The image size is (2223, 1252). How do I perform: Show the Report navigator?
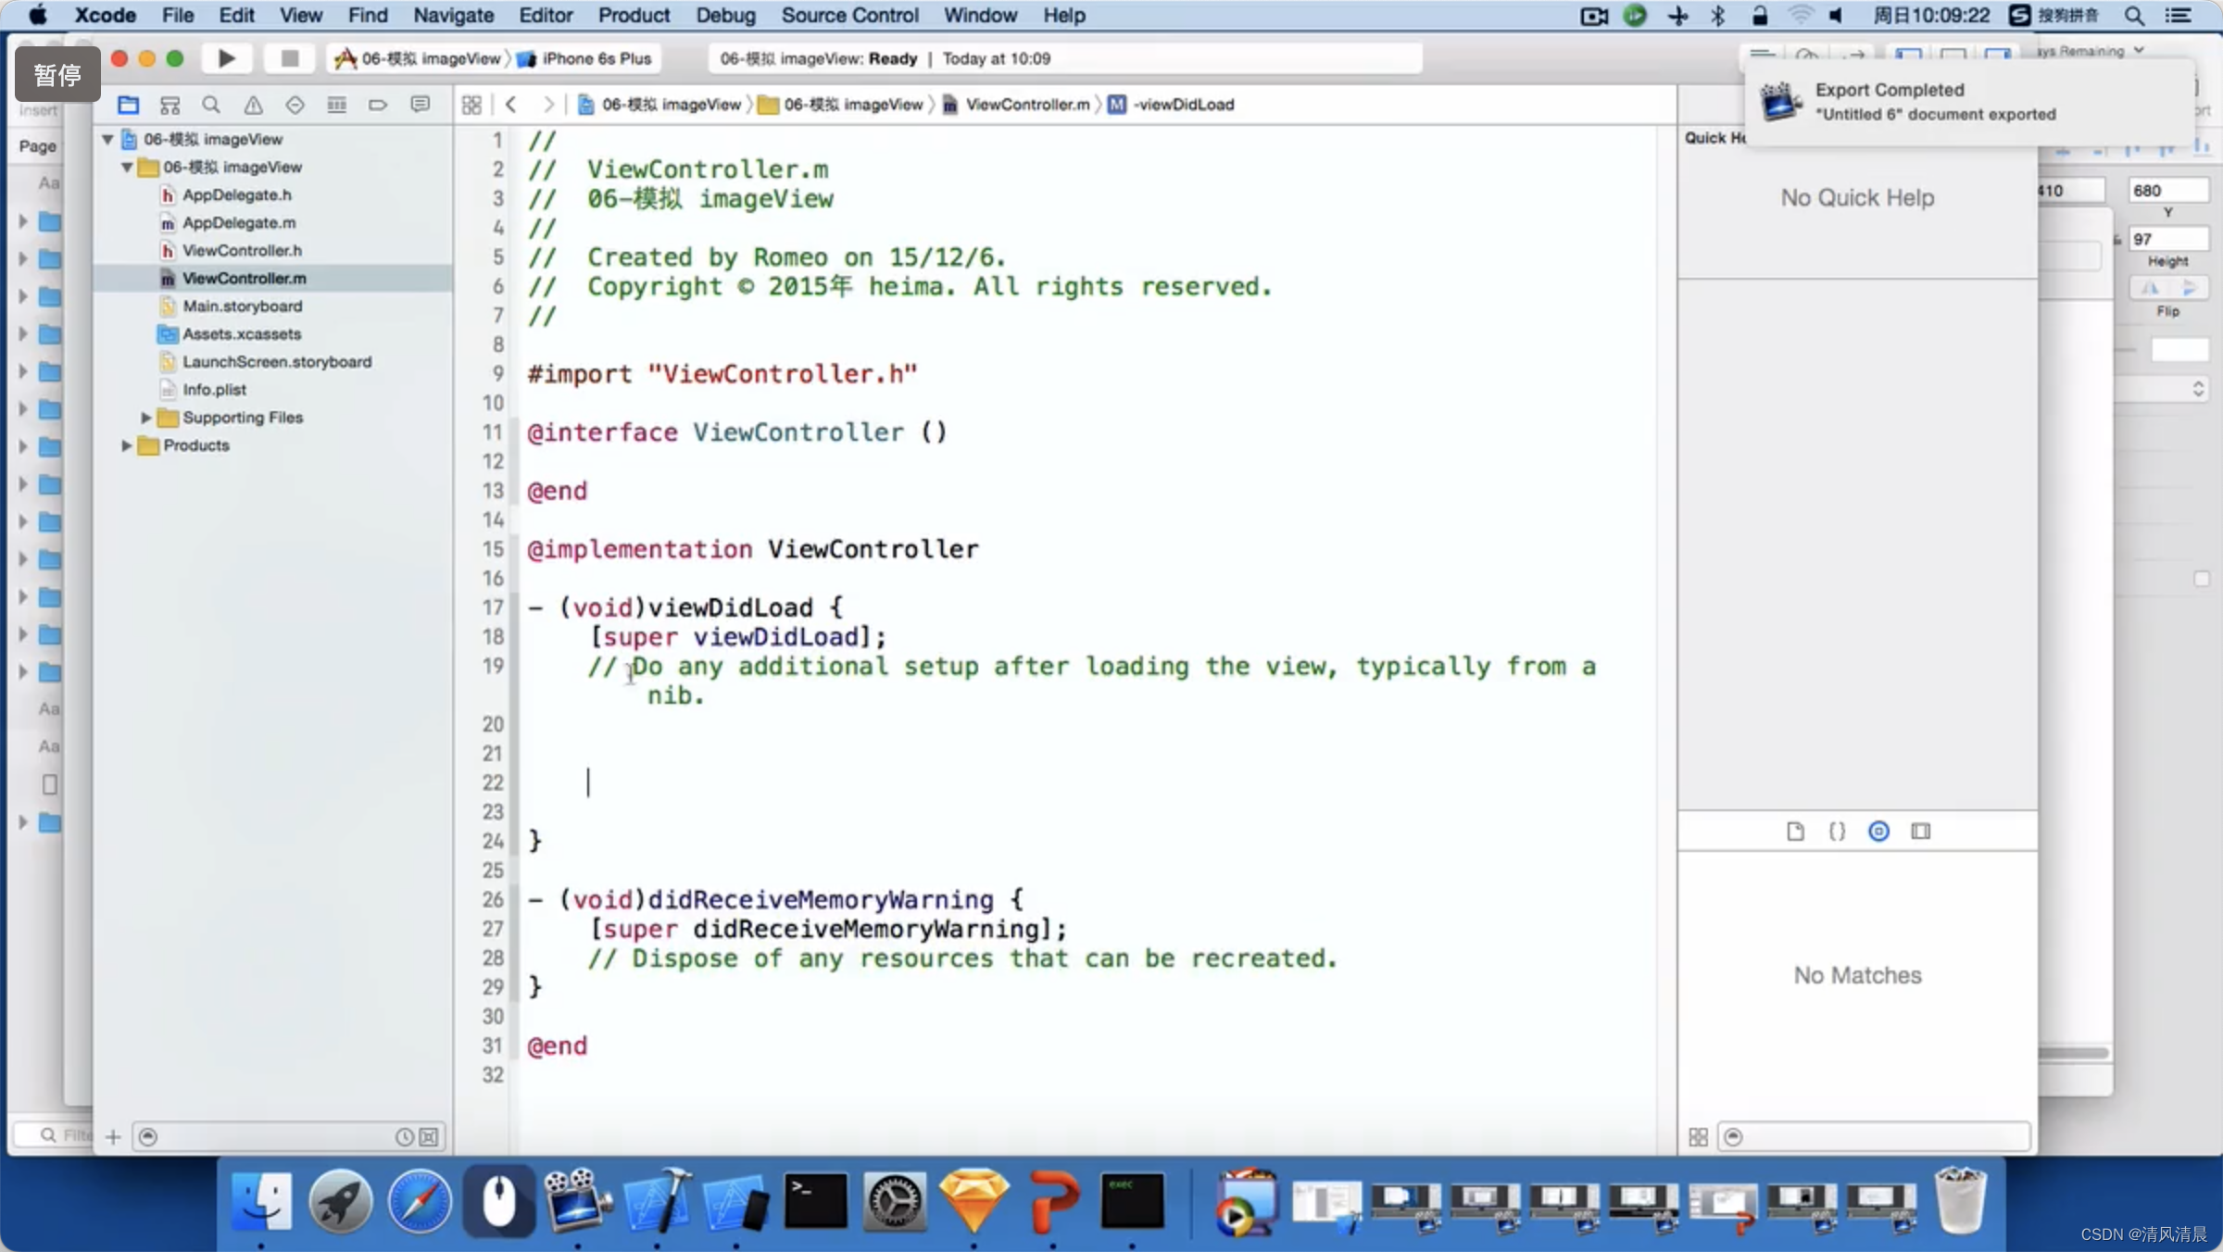(x=420, y=105)
